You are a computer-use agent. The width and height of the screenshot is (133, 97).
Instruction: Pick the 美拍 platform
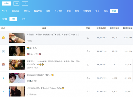69,11
